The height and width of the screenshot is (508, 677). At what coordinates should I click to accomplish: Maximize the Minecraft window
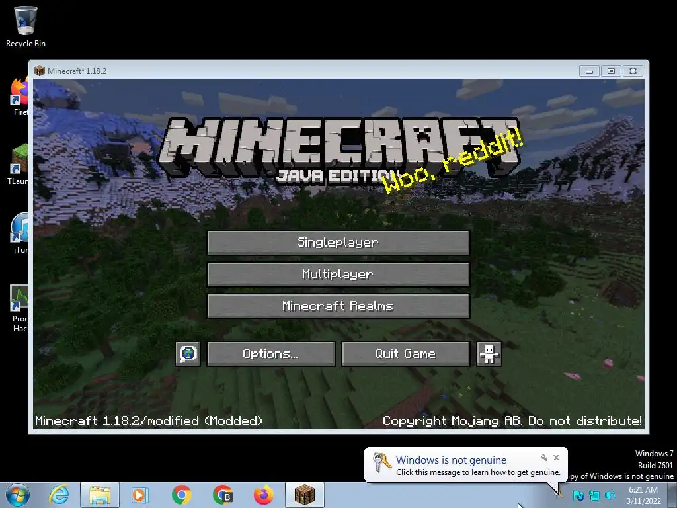point(611,71)
